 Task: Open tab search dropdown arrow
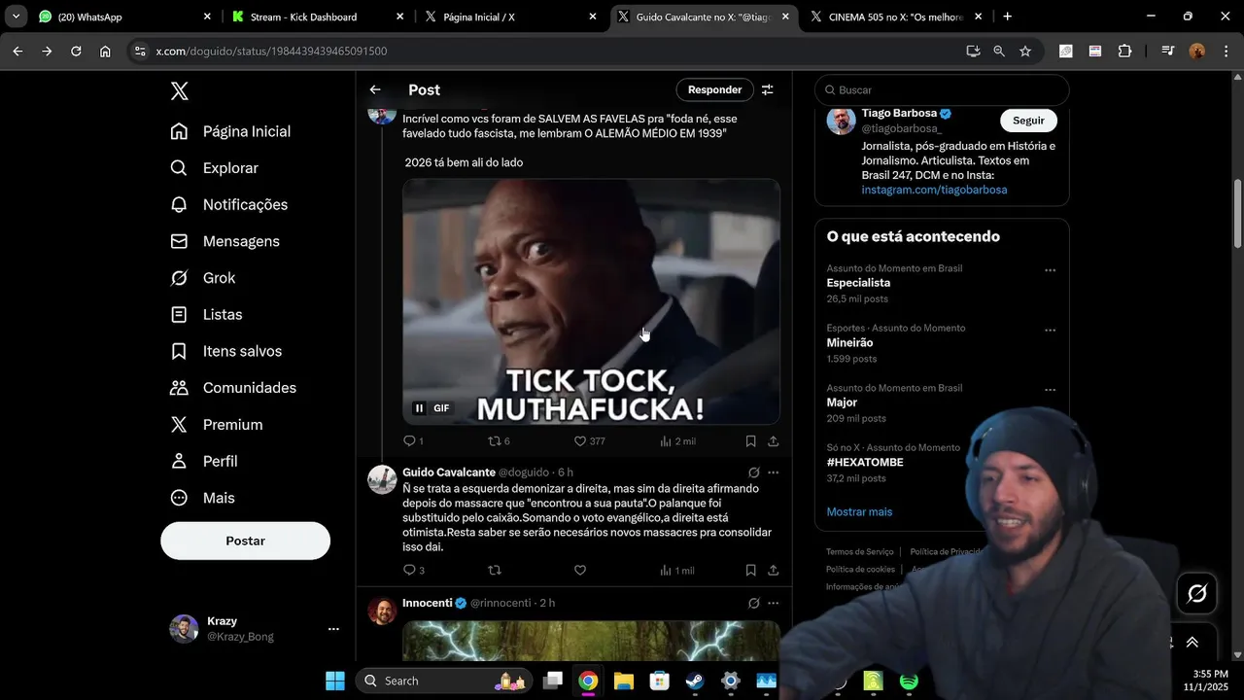(16, 17)
